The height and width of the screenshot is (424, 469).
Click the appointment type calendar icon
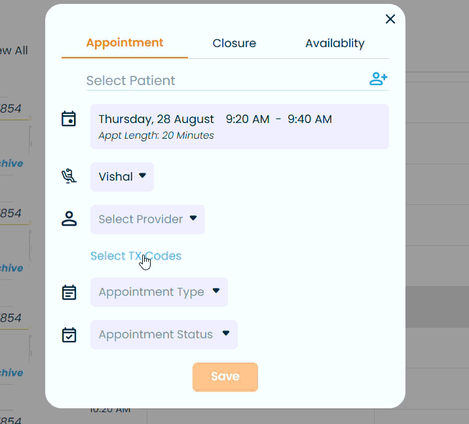(69, 292)
